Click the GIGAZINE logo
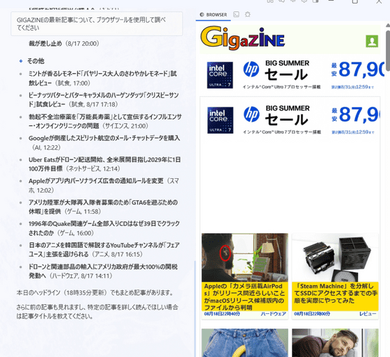This screenshot has width=390, height=357. pos(243,38)
